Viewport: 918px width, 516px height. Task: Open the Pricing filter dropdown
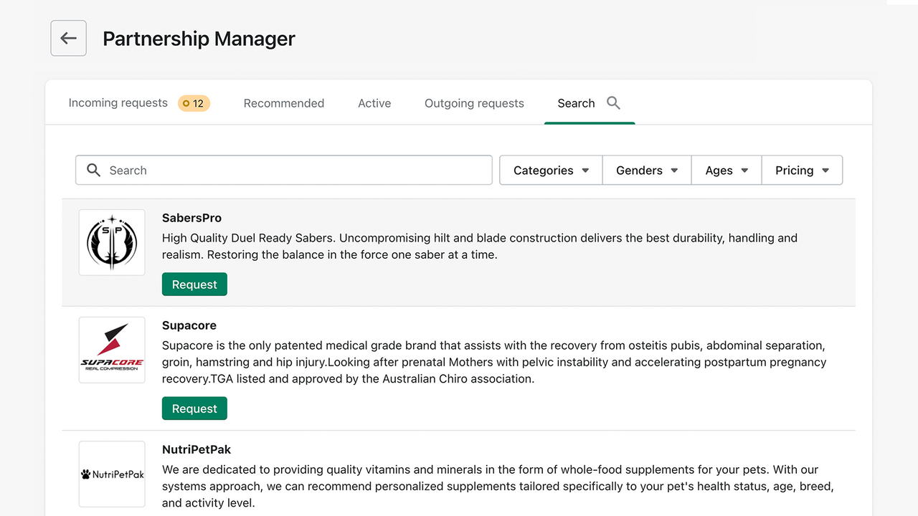tap(802, 170)
